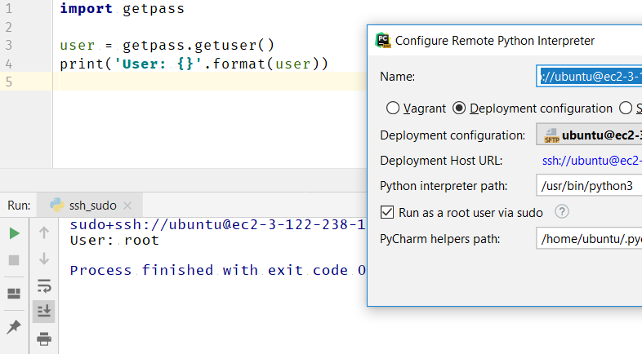The image size is (642, 354).
Task: Pin the Run tab with pin icon
Action: click(14, 326)
